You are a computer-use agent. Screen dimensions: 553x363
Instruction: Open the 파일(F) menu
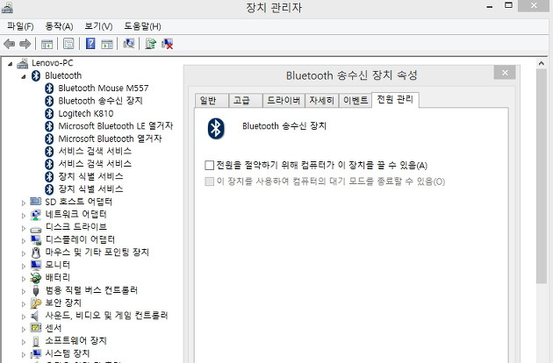20,26
